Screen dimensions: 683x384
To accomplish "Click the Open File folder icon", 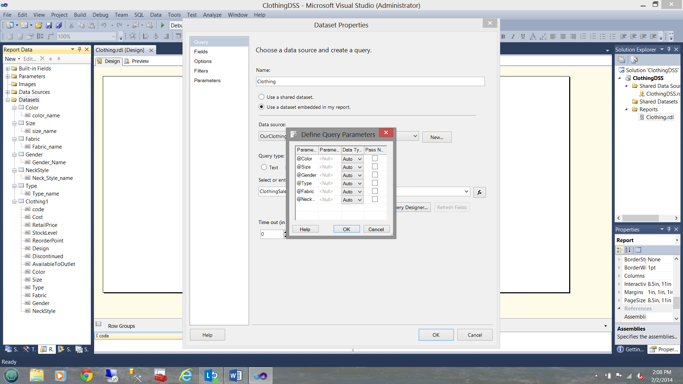I will point(39,25).
